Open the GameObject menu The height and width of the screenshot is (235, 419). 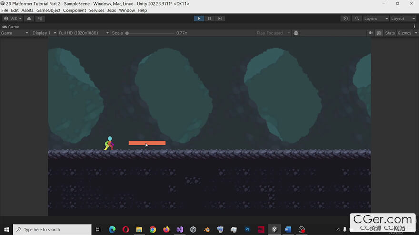point(48,10)
